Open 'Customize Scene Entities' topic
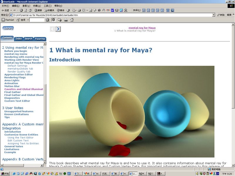 [x=21, y=135]
